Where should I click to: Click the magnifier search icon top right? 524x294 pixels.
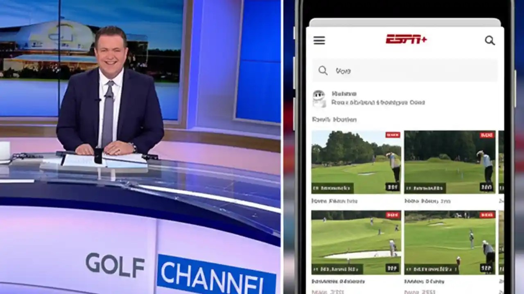490,41
